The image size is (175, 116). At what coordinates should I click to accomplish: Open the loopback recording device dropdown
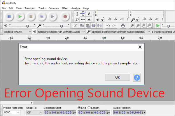(121, 32)
